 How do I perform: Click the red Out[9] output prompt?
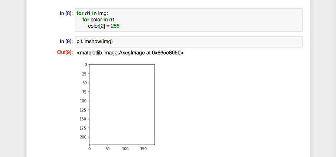pyautogui.click(x=65, y=53)
